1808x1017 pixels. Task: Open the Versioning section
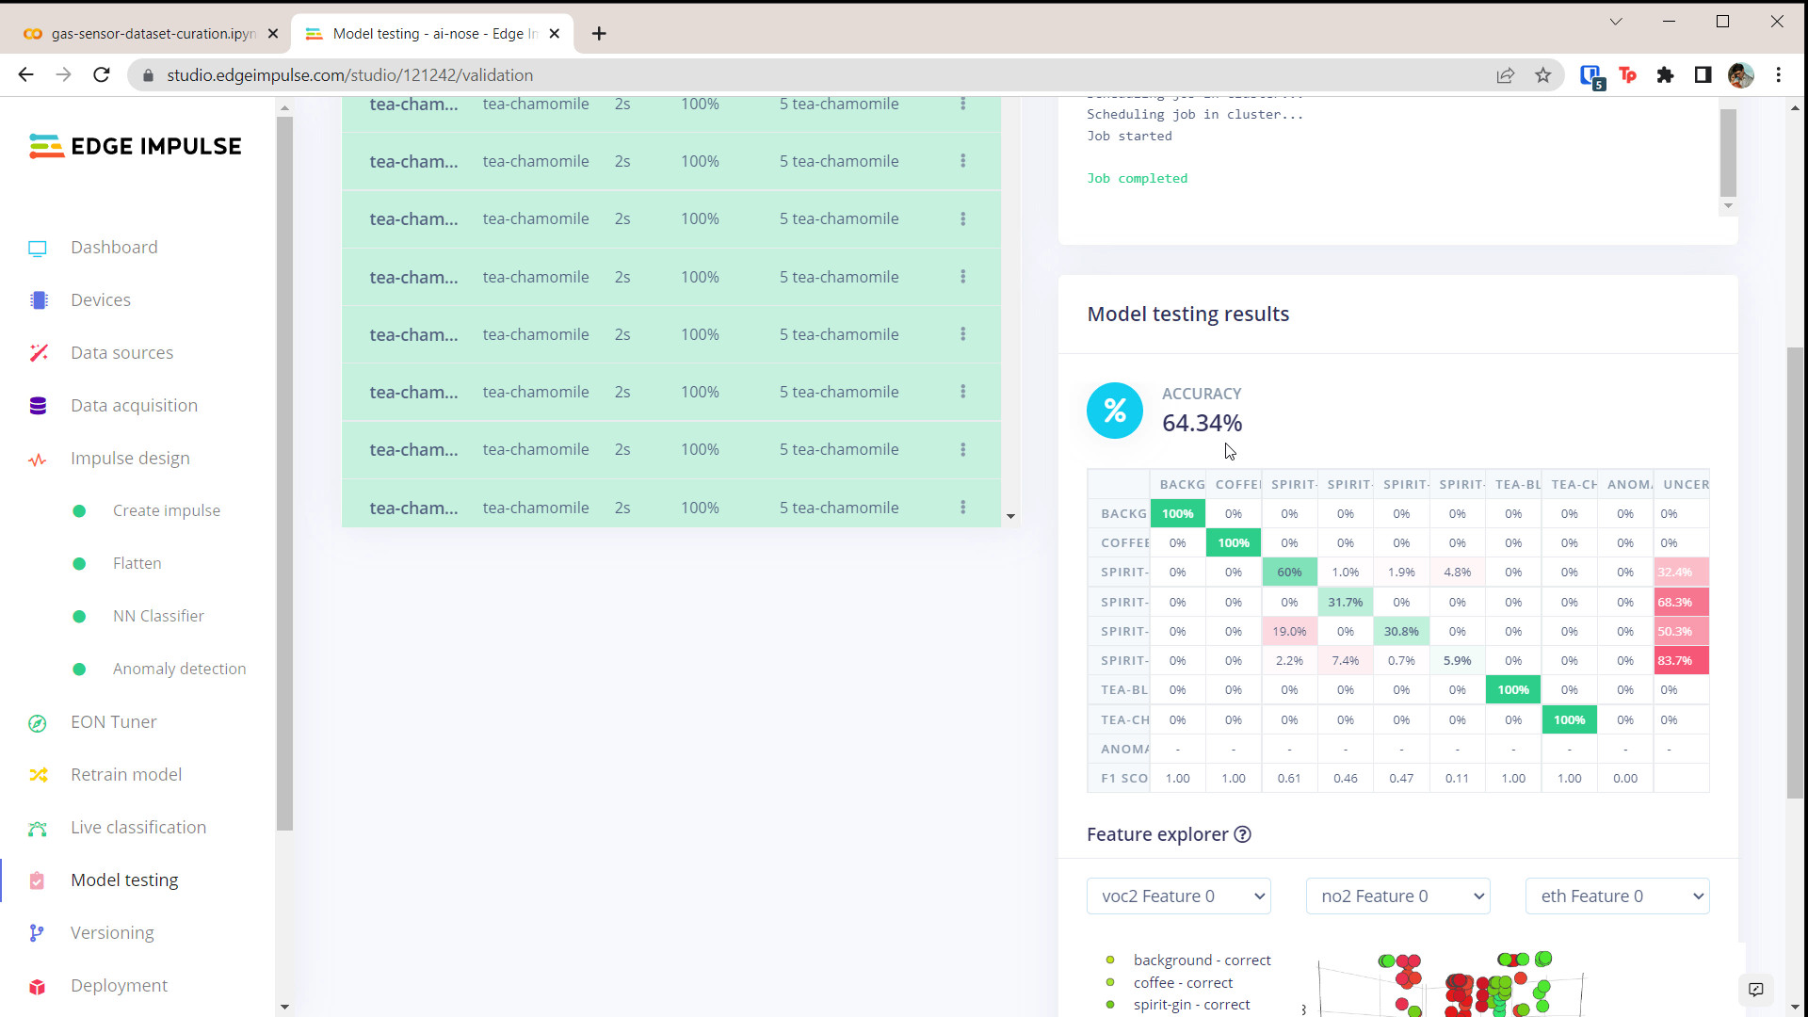coord(112,932)
